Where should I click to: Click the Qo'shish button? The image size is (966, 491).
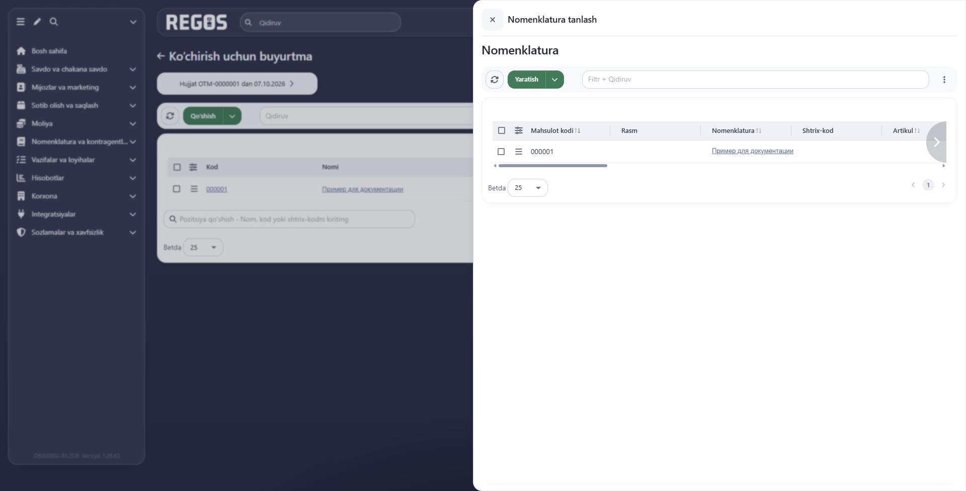(x=203, y=116)
